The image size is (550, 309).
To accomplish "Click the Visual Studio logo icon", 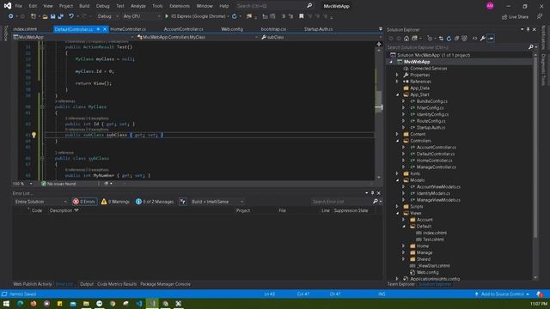I will (x=8, y=6).
